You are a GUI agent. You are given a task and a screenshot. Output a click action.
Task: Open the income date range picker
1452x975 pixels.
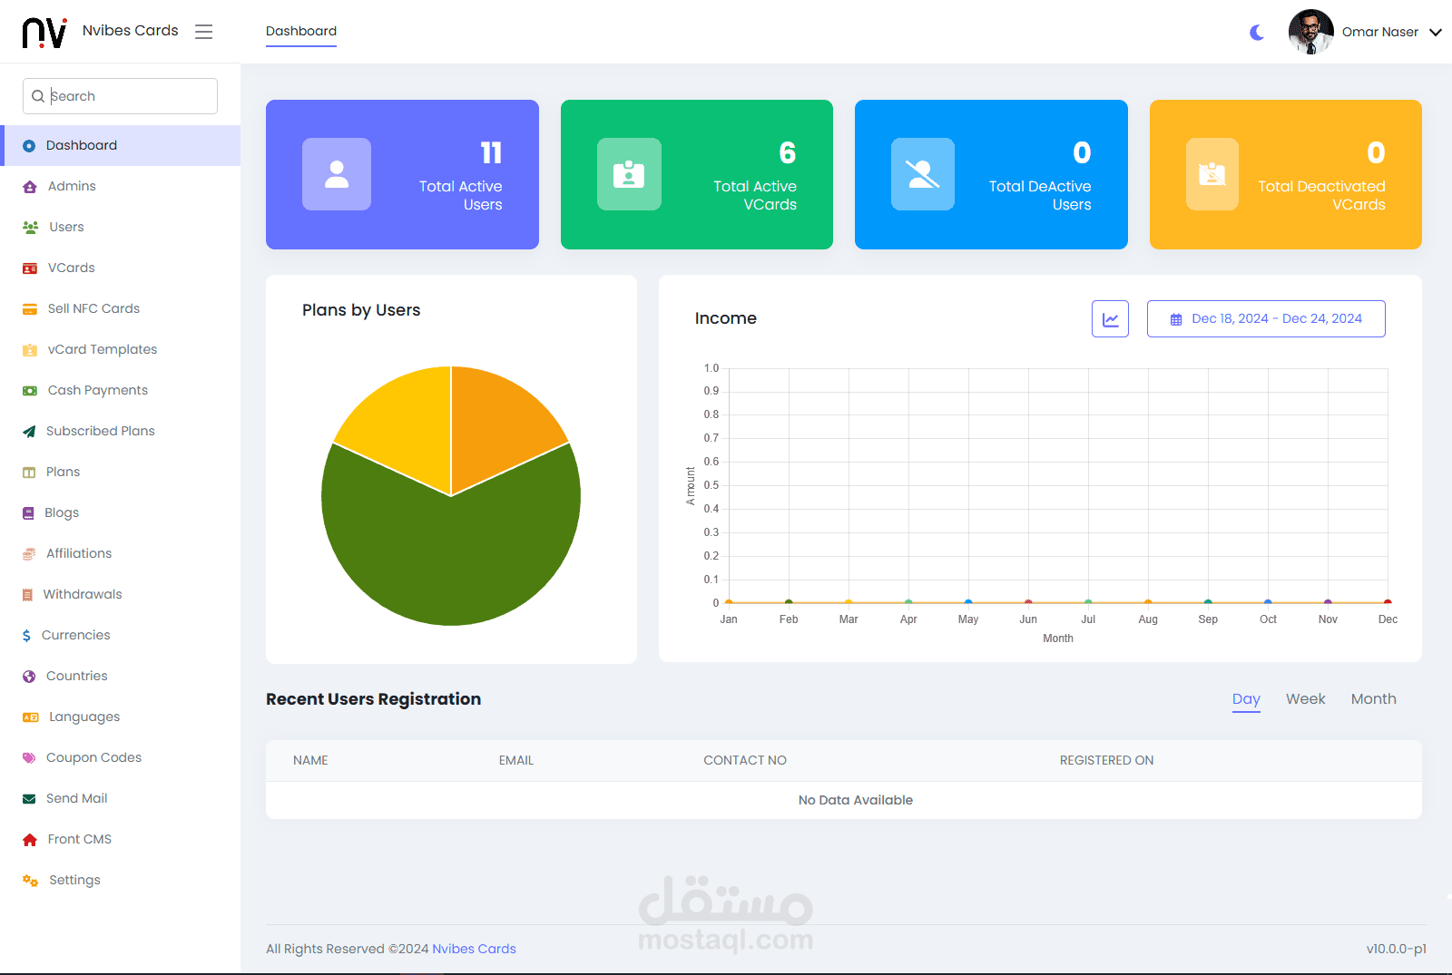tap(1266, 319)
